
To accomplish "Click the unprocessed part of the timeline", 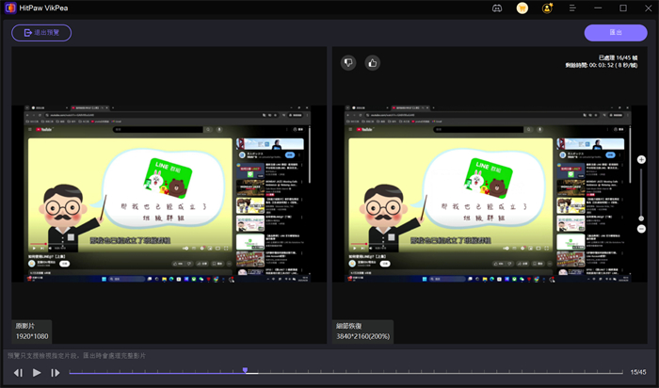I will 424,373.
